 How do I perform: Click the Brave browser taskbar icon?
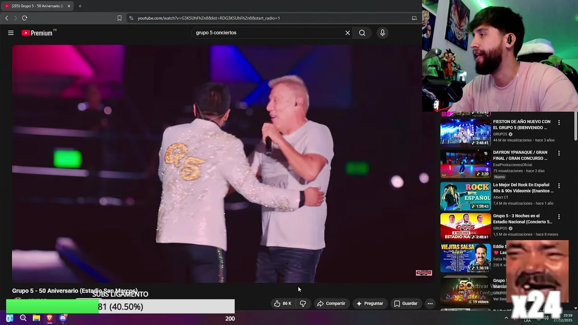tap(50, 318)
